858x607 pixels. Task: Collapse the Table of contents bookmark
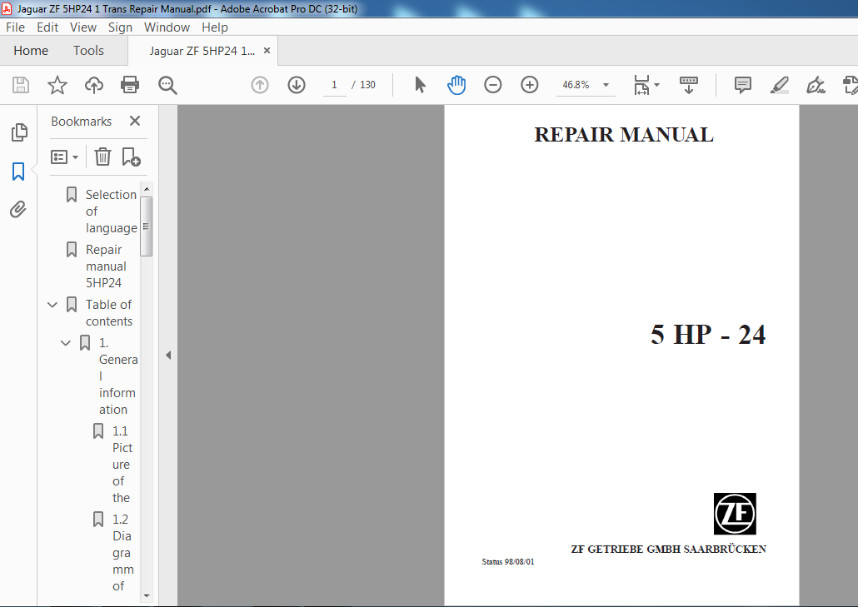click(x=52, y=305)
